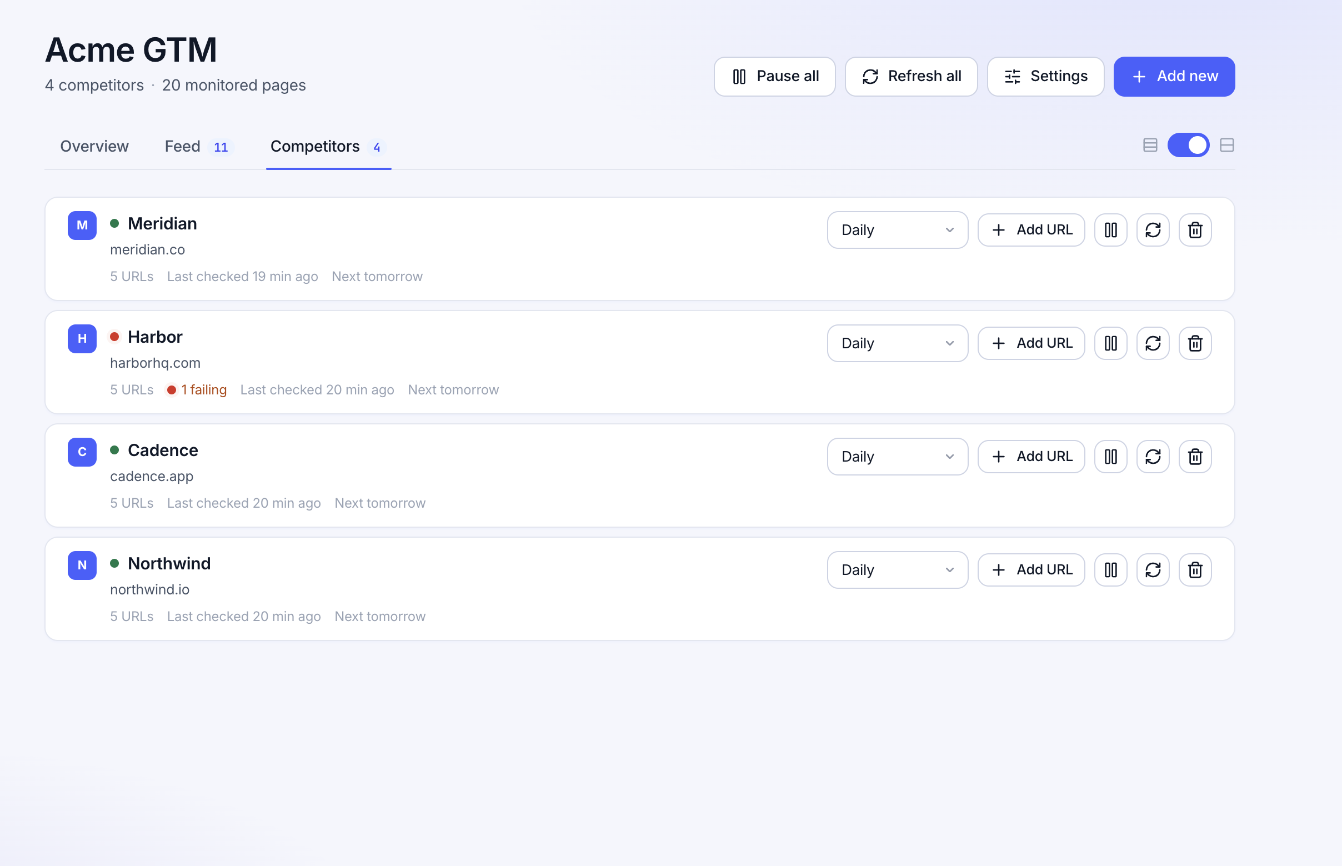Viewport: 1342px width, 866px height.
Task: Delete the Cadence competitor
Action: click(1195, 457)
